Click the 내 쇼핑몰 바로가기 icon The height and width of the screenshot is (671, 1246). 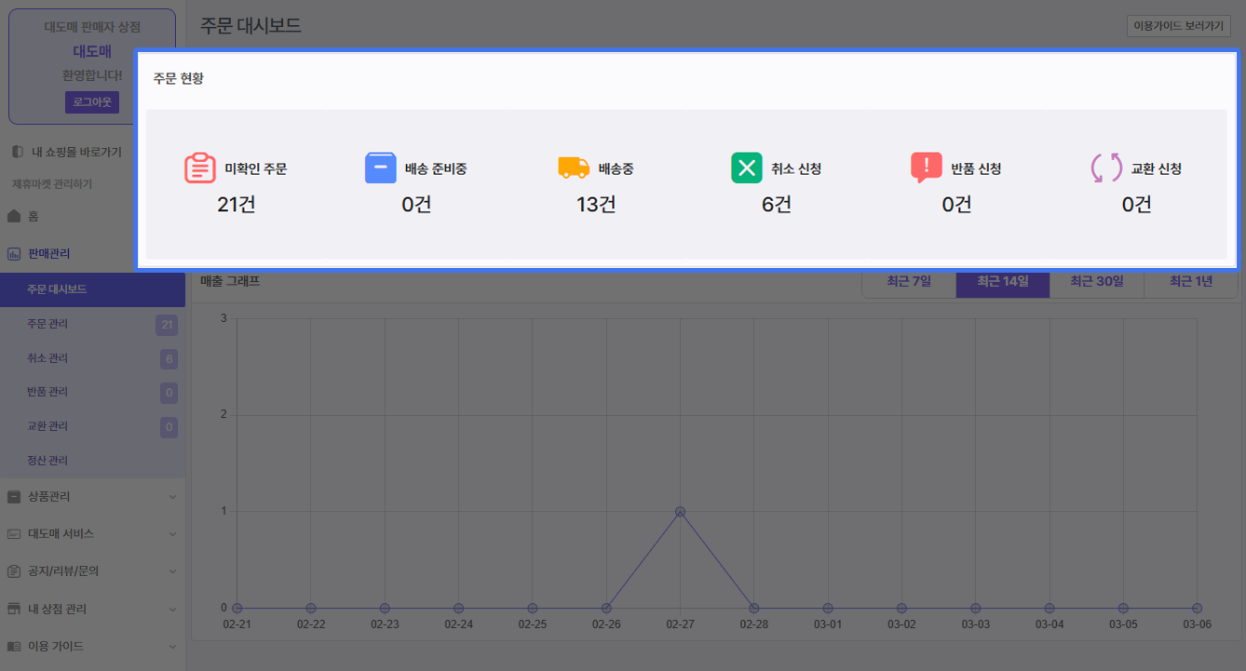click(x=17, y=152)
